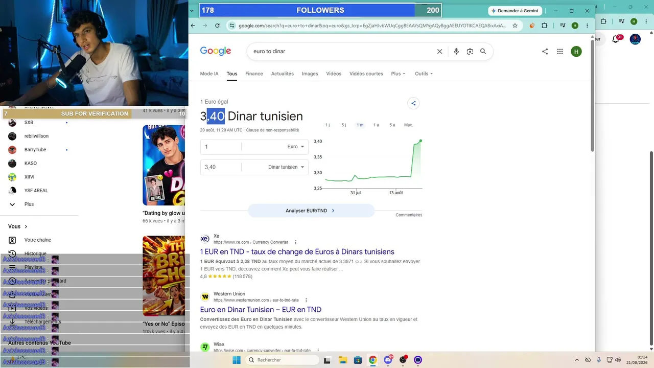654x368 pixels.
Task: Search by image with Google Lens
Action: pos(470,51)
